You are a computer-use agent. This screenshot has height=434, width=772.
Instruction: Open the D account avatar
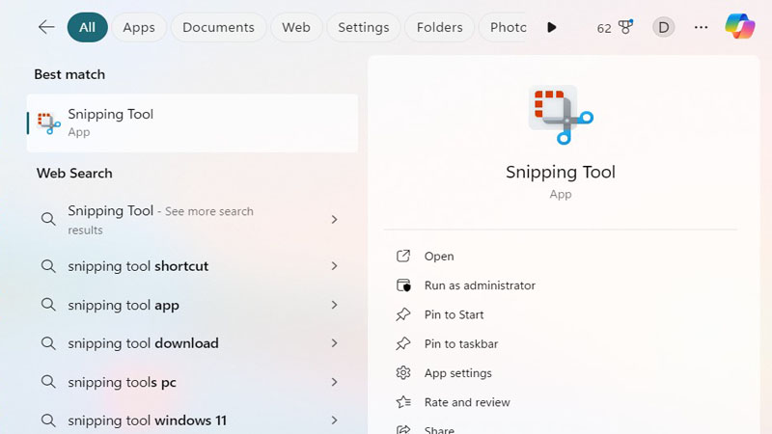click(x=664, y=28)
